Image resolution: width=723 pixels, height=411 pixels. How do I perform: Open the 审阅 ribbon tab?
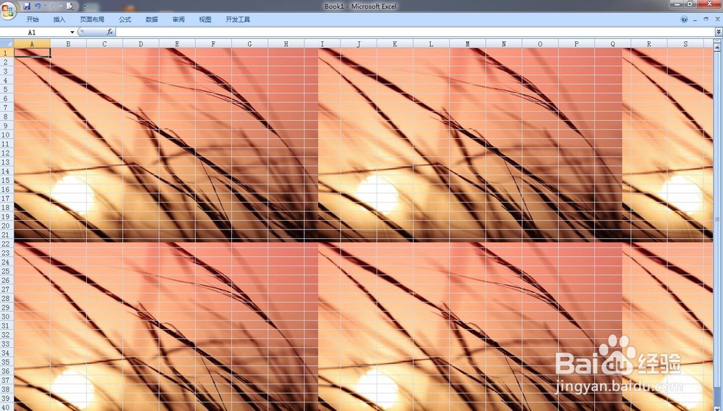(179, 20)
